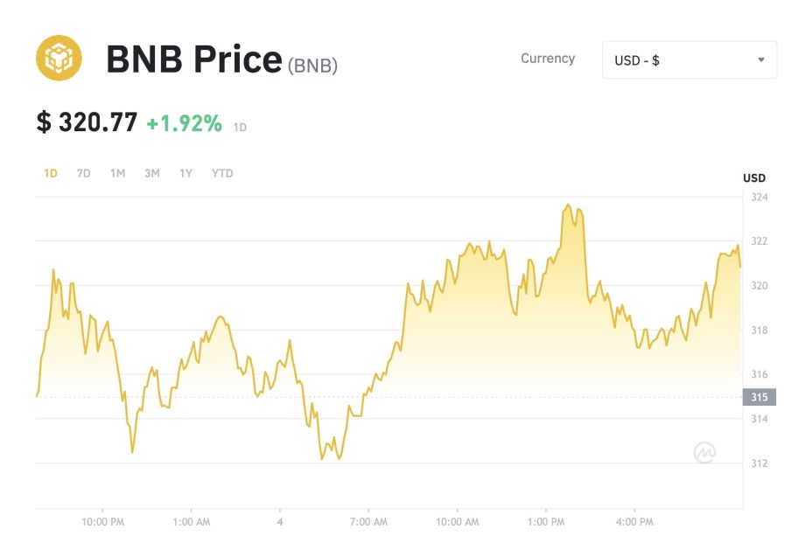Click the CoinMarketCap watermark icon on chart
This screenshot has height=536, width=792.
(x=705, y=451)
